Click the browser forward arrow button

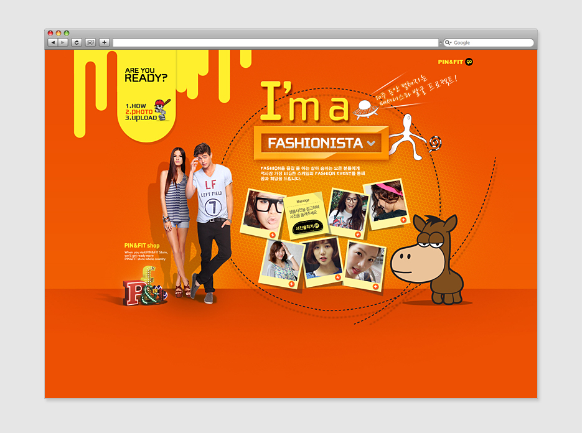point(63,42)
